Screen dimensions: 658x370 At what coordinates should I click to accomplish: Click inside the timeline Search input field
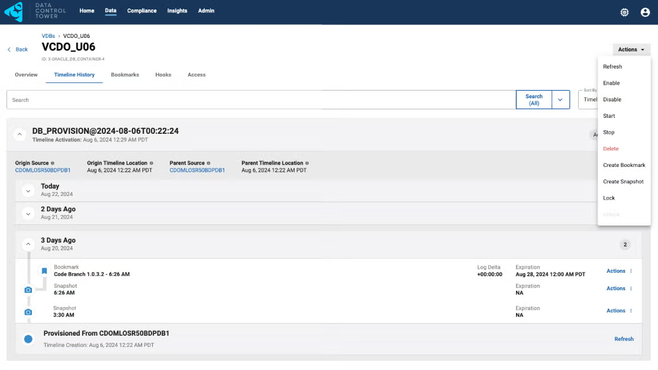tap(237, 99)
